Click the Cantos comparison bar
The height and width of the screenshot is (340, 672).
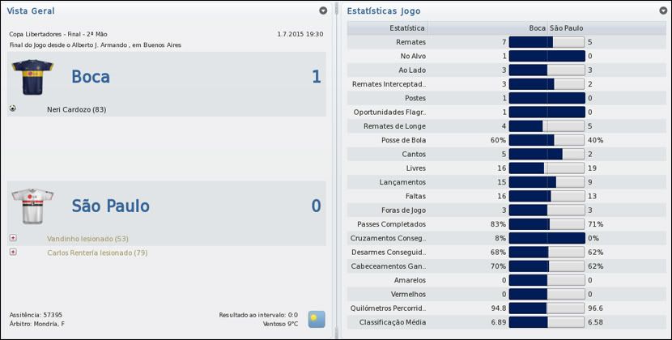(x=547, y=154)
